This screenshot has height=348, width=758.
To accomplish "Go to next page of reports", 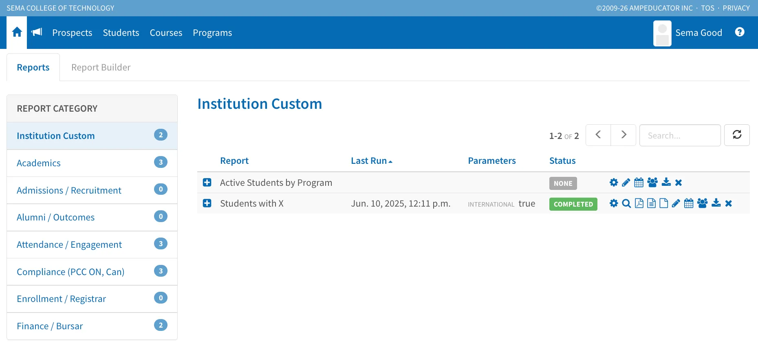I will pyautogui.click(x=624, y=135).
